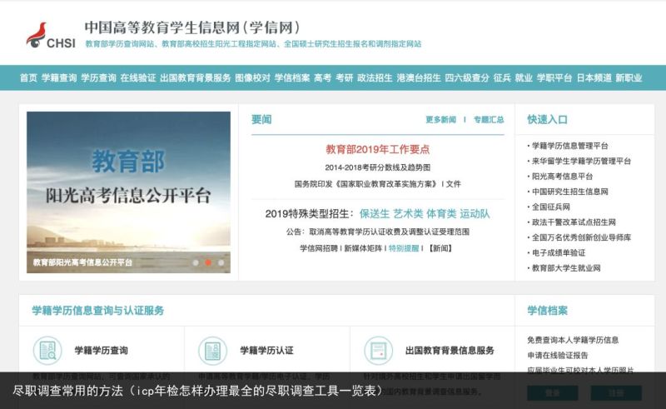Click the 文件 link after the headline

(453, 184)
